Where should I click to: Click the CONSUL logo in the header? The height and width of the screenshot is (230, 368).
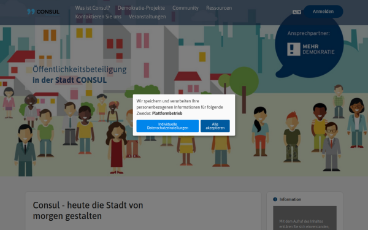coord(43,12)
